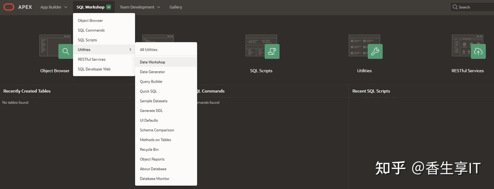
Task: Choose About Database in submenu
Action: pyautogui.click(x=166, y=169)
